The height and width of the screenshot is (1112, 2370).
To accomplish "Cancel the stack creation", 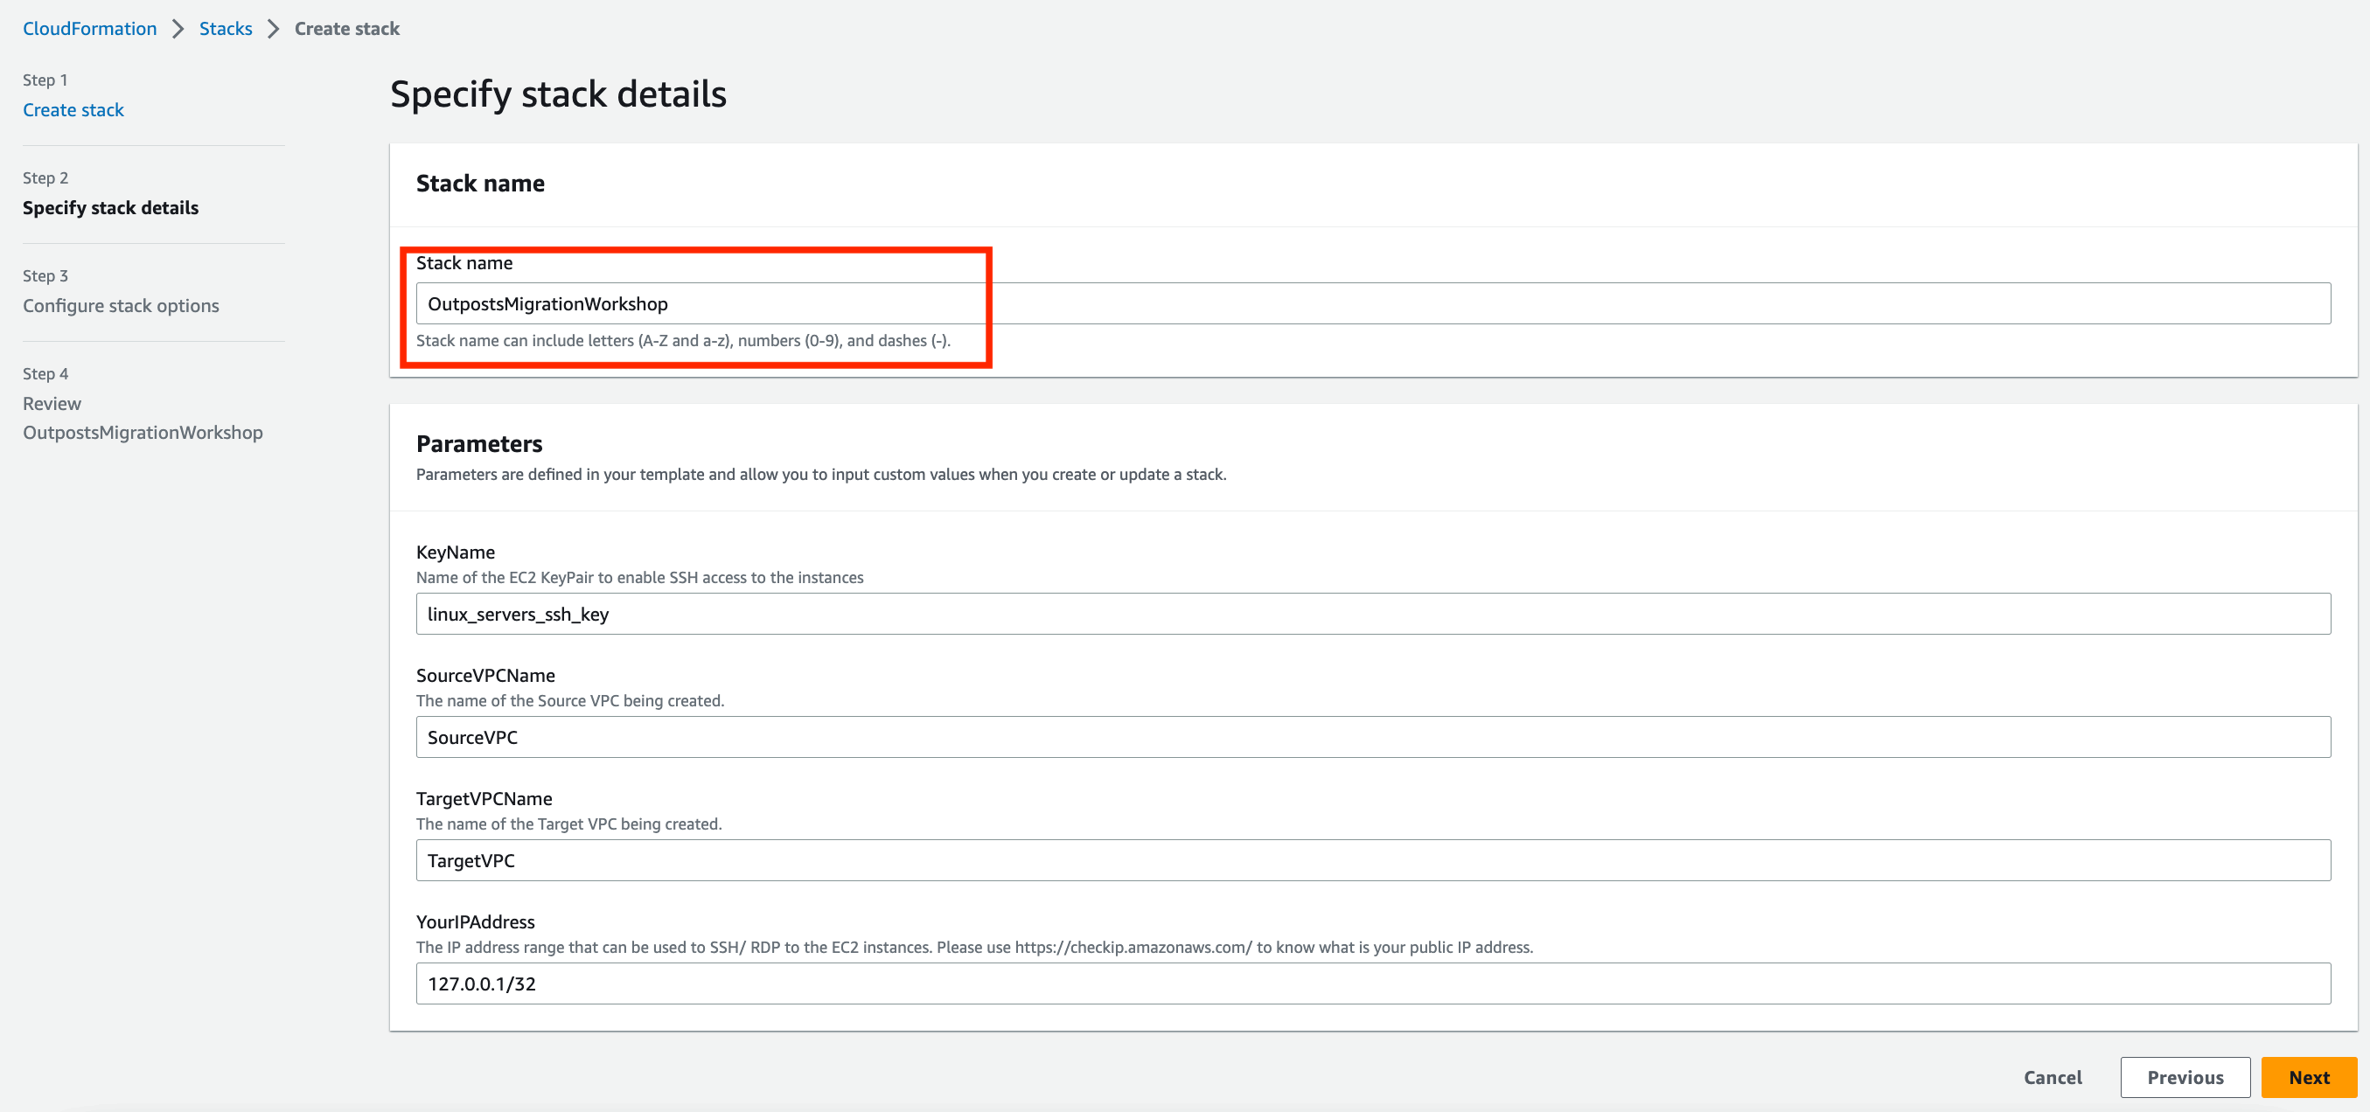I will pos(2052,1077).
